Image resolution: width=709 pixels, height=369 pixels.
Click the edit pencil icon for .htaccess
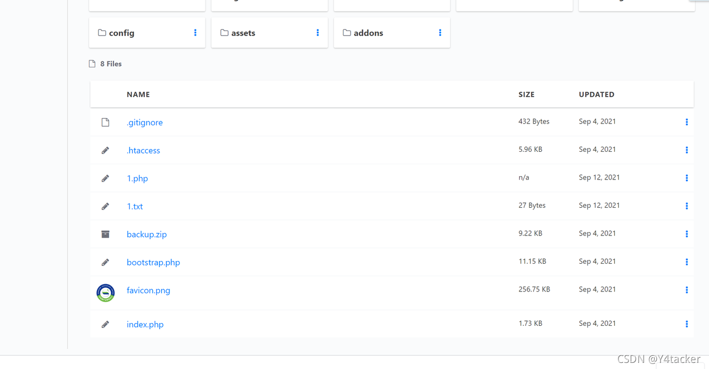105,150
